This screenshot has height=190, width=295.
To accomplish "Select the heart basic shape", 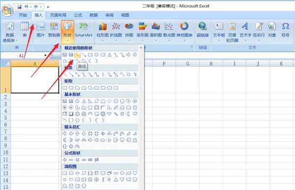I will [109, 114].
